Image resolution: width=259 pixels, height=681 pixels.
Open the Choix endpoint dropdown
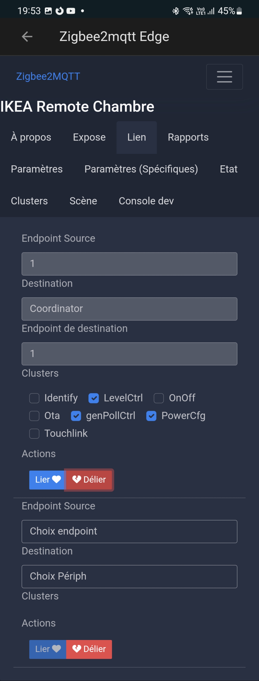tap(129, 531)
